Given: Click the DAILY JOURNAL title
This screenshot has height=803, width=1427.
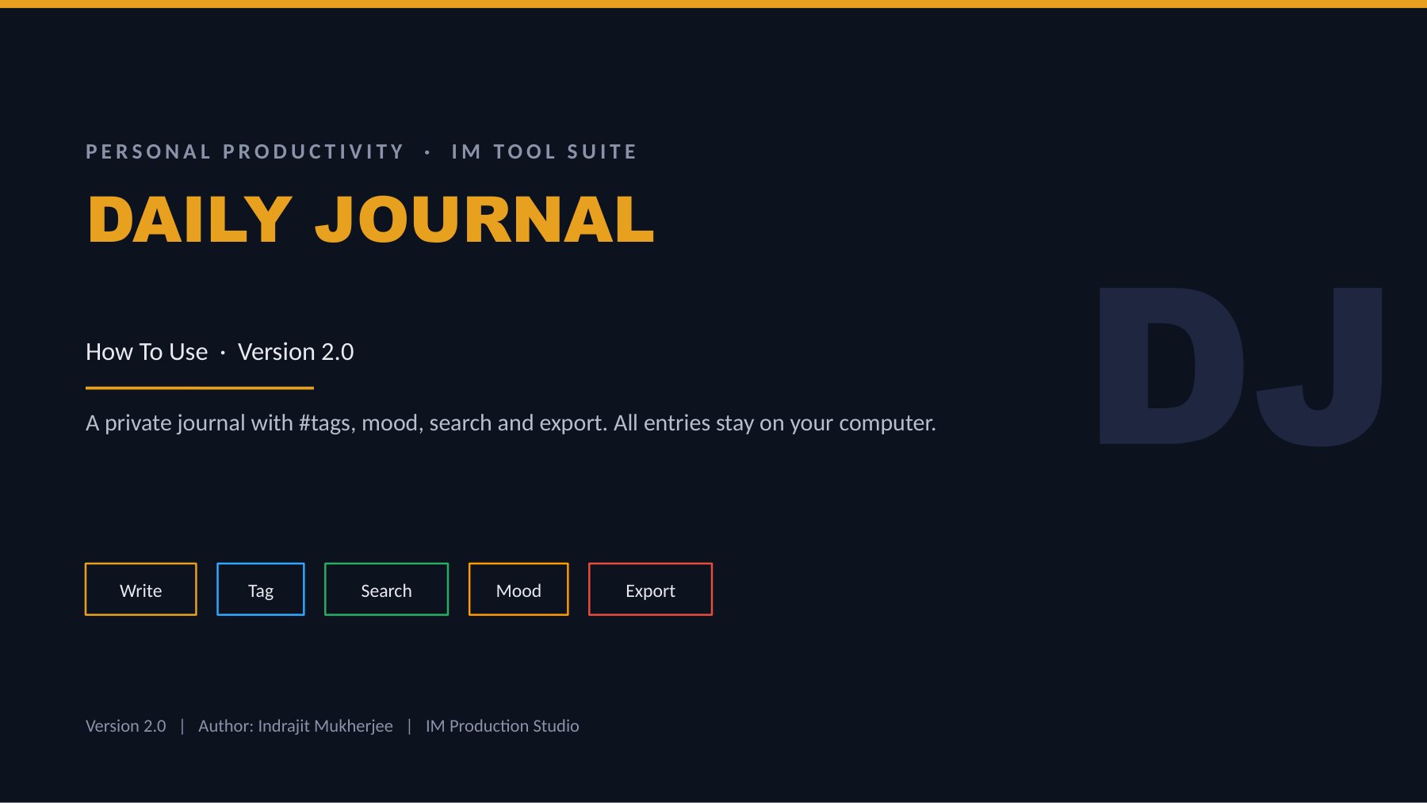Looking at the screenshot, I should pos(370,219).
